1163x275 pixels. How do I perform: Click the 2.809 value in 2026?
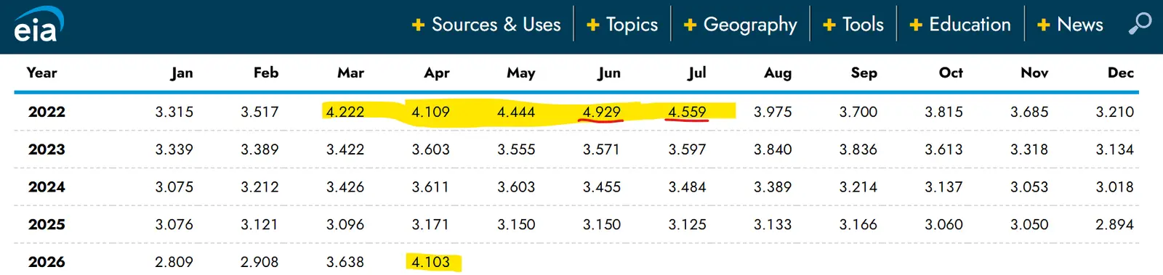click(x=174, y=262)
